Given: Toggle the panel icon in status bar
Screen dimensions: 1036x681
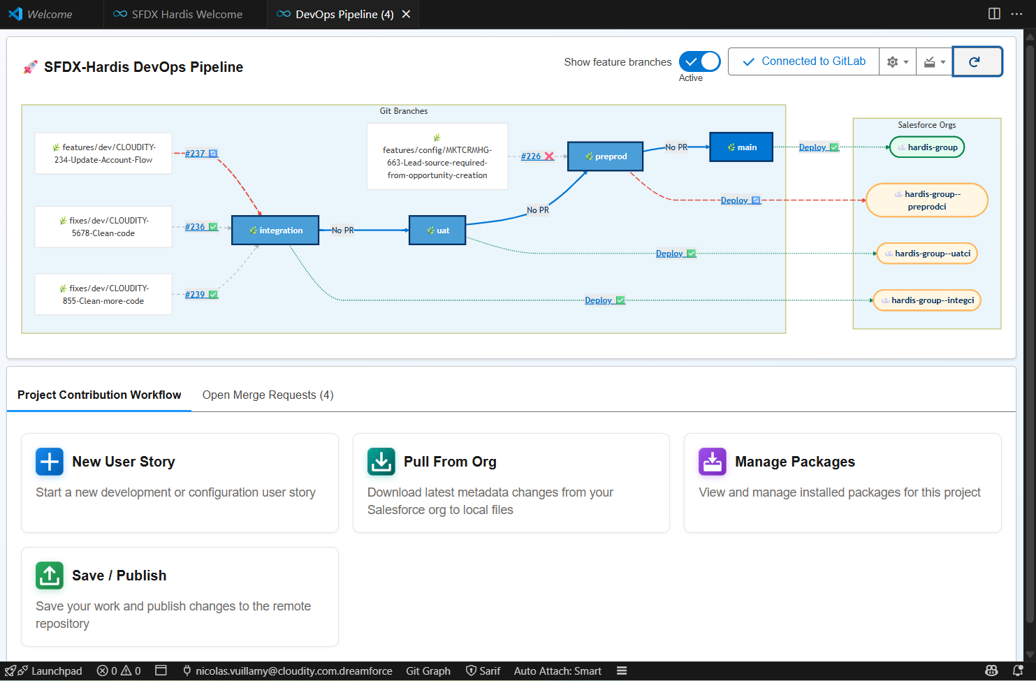Looking at the screenshot, I should pos(161,671).
